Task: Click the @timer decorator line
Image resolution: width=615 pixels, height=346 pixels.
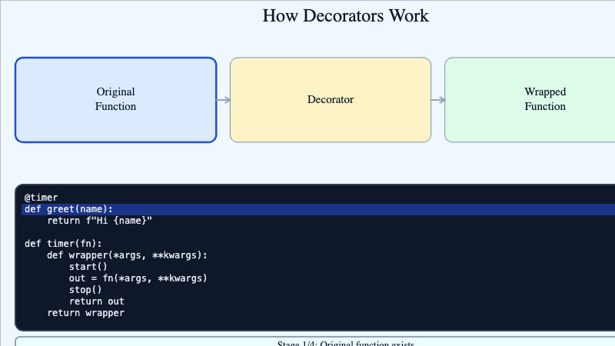Action: [41, 198]
